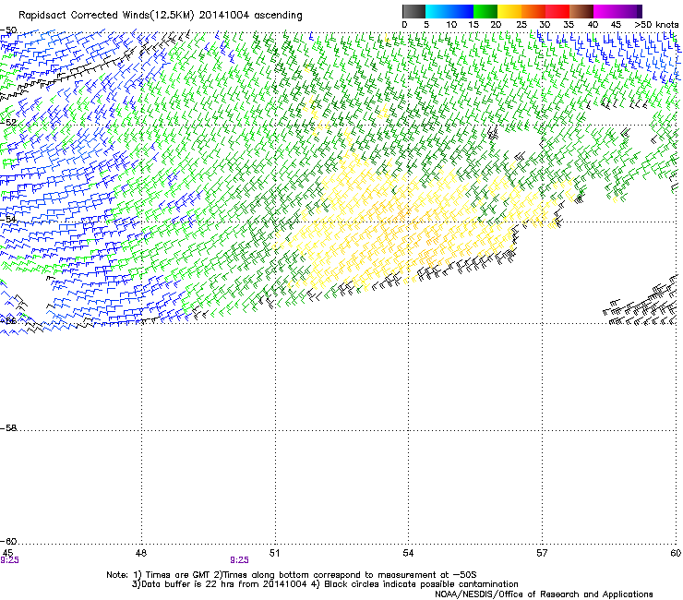Click the '-58' latitude axis label
Image resolution: width=683 pixels, height=600 pixels.
pos(8,428)
